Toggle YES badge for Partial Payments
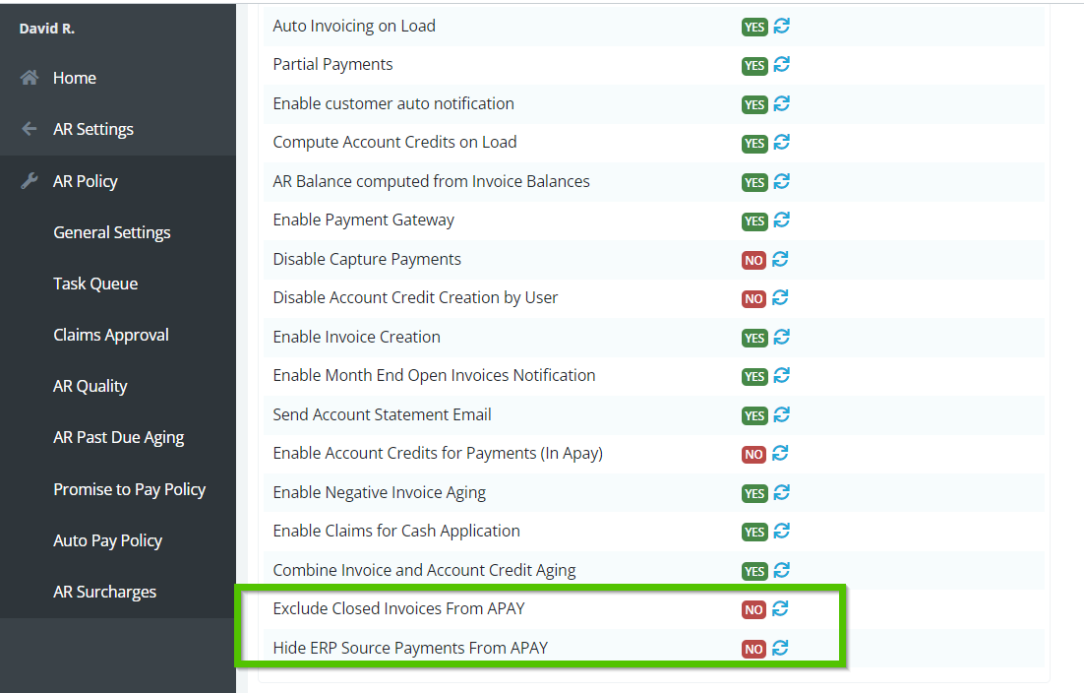Screen dimensions: 1084x693 click(x=754, y=66)
